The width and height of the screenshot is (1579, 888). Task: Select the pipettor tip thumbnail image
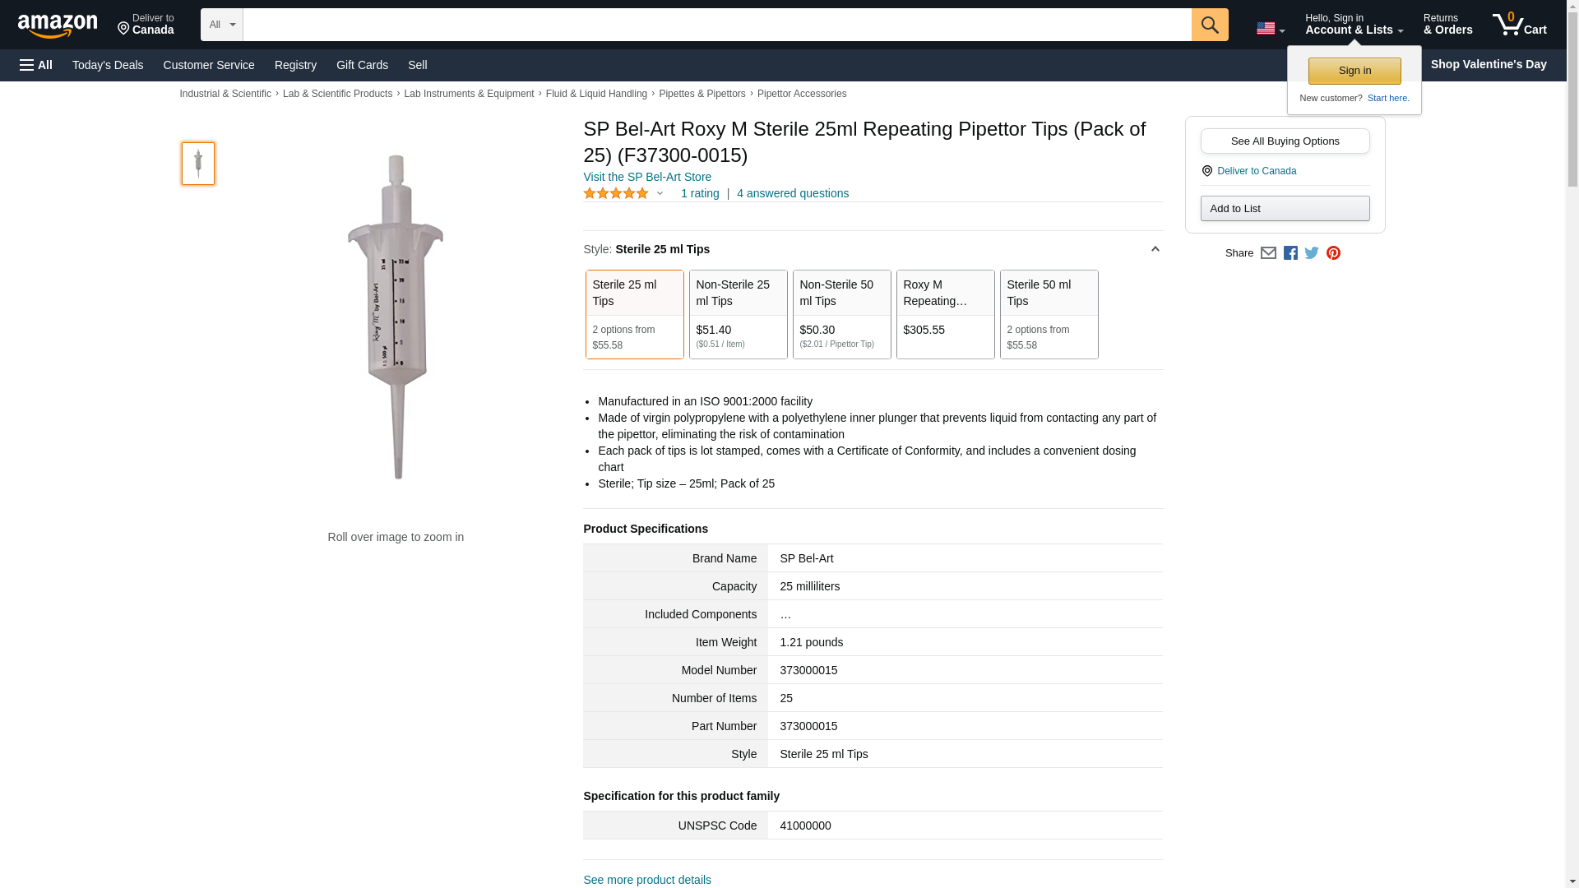click(x=198, y=163)
